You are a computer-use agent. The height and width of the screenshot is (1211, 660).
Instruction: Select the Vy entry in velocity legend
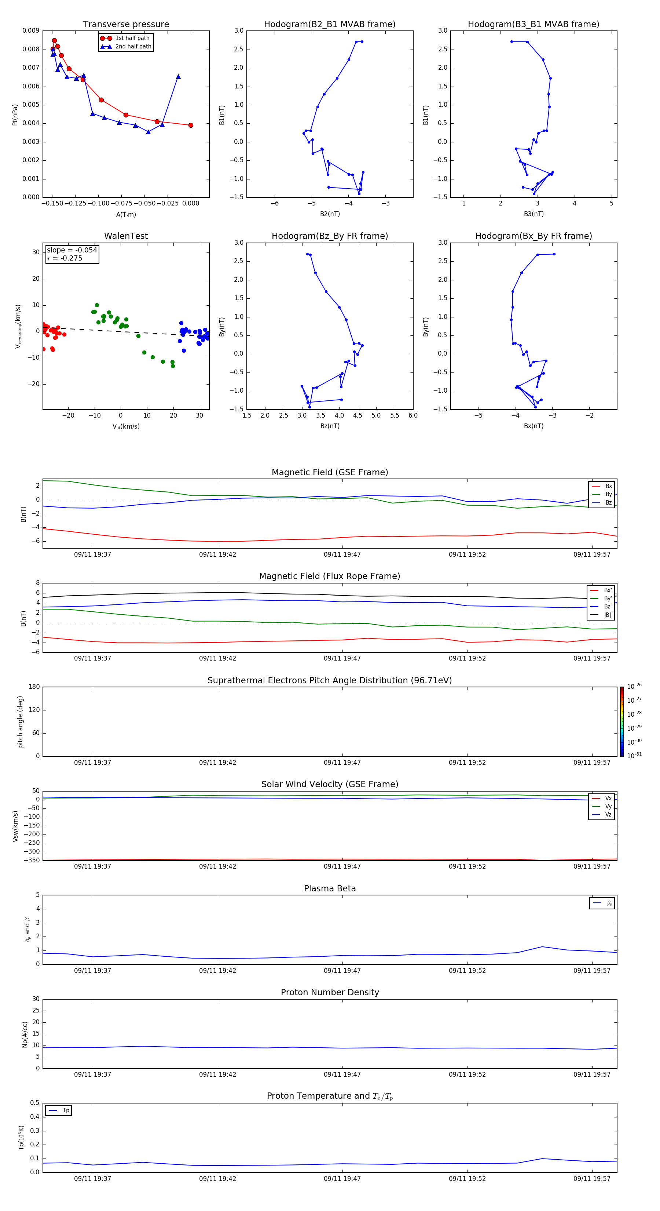[x=602, y=807]
